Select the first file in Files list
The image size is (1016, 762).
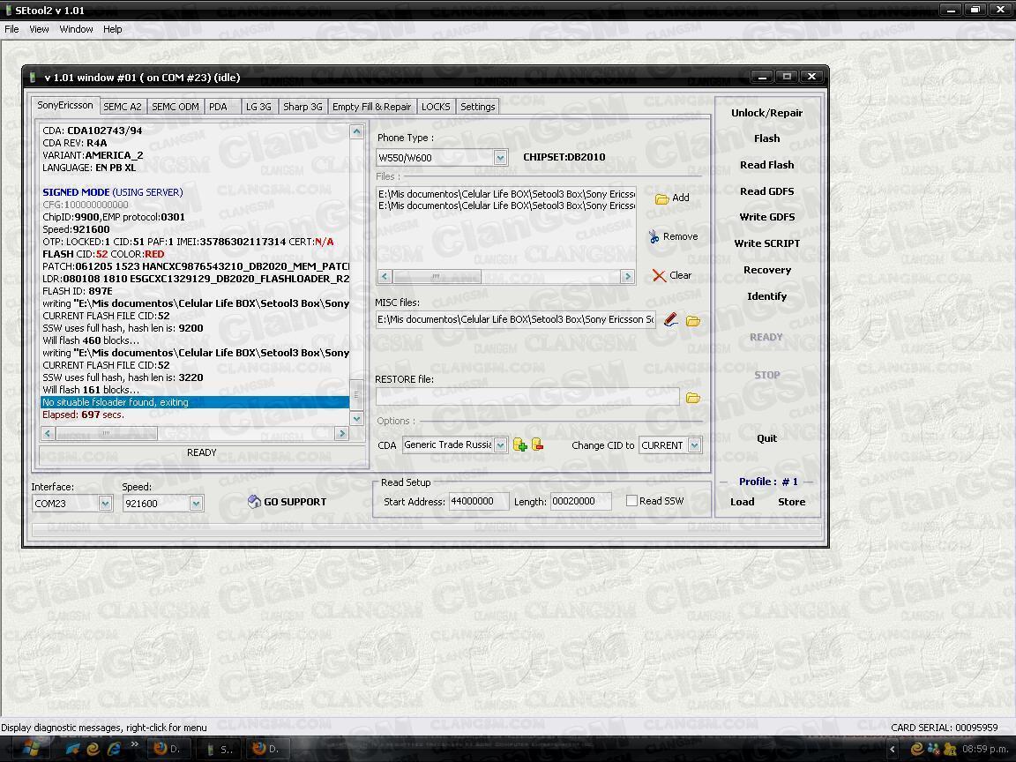[506, 194]
